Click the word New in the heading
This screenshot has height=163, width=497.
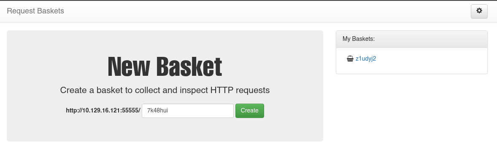click(x=129, y=67)
